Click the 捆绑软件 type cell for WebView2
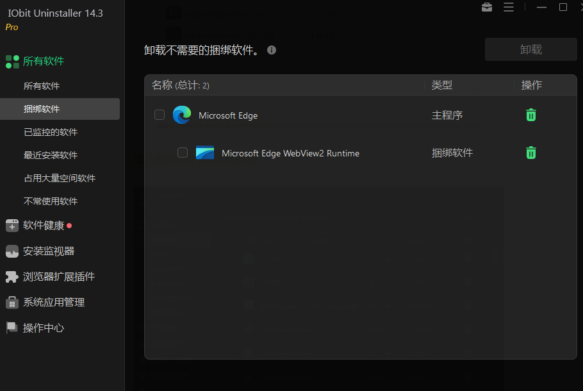This screenshot has width=583, height=391. tap(452, 153)
